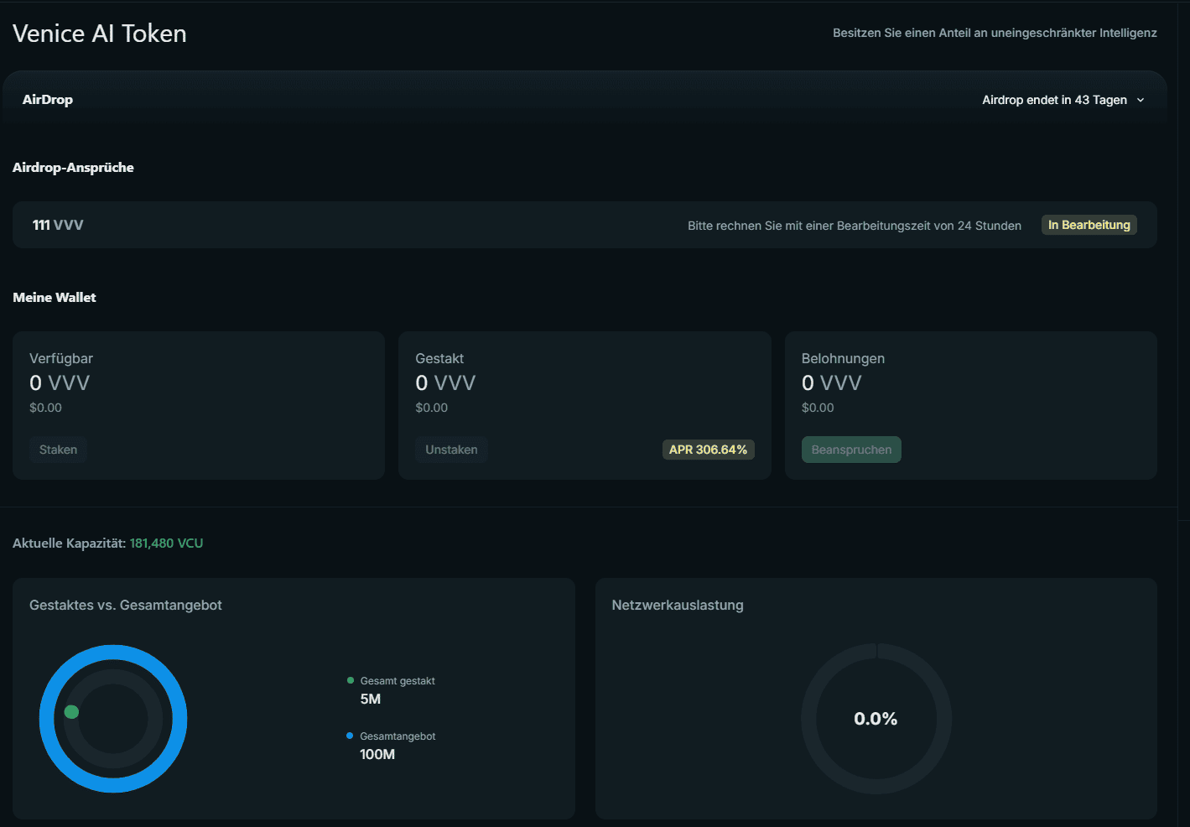Viewport: 1190px width, 827px height.
Task: Click the Gestakt 0 VVV balance
Action: 445,383
